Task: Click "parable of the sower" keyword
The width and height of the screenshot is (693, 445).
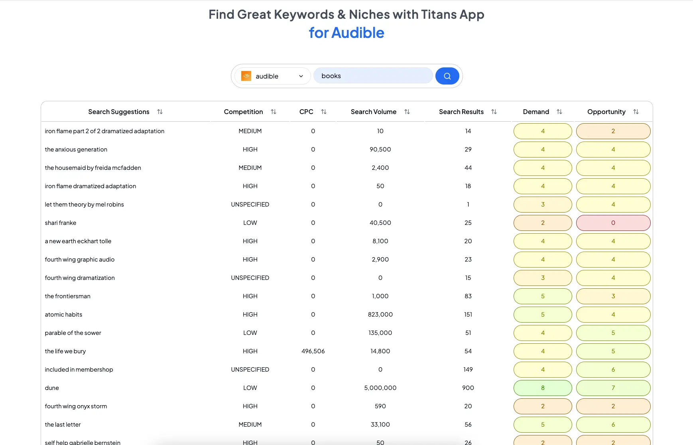Action: click(x=73, y=333)
